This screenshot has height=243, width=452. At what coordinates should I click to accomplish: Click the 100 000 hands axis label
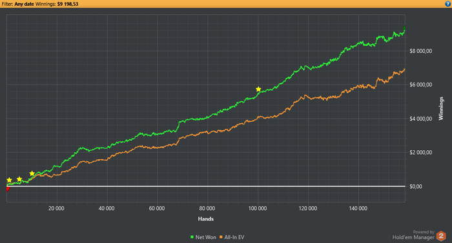(258, 208)
